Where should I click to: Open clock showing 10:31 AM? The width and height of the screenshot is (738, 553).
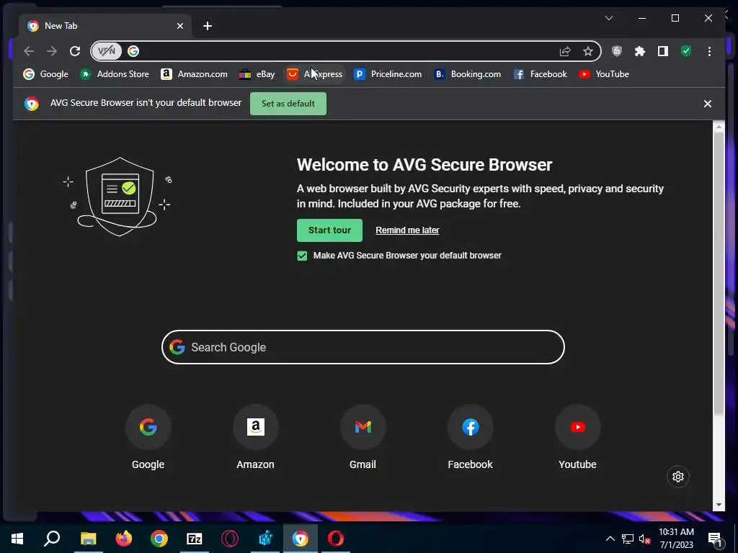tap(676, 539)
